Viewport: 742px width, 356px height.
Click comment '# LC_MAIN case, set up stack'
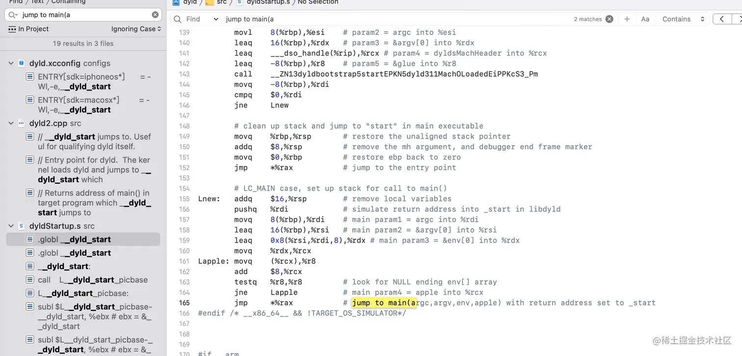tap(341, 189)
